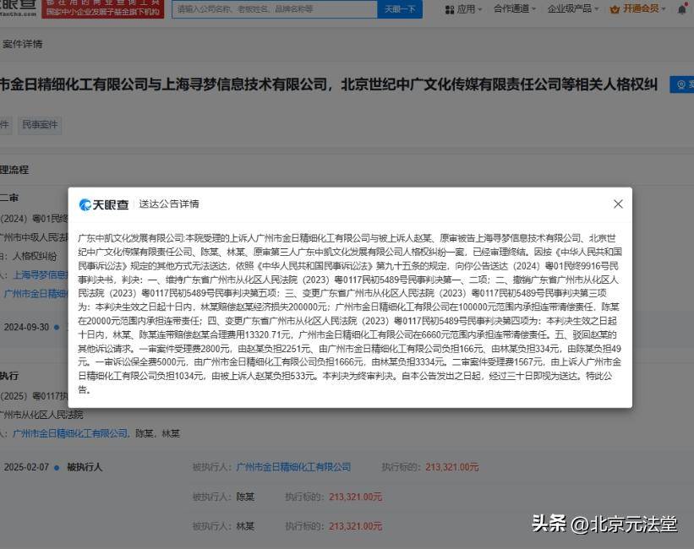Image resolution: width=694 pixels, height=549 pixels.
Task: Click the 被执行人 label next to 2025-02-07
Action: click(x=85, y=467)
